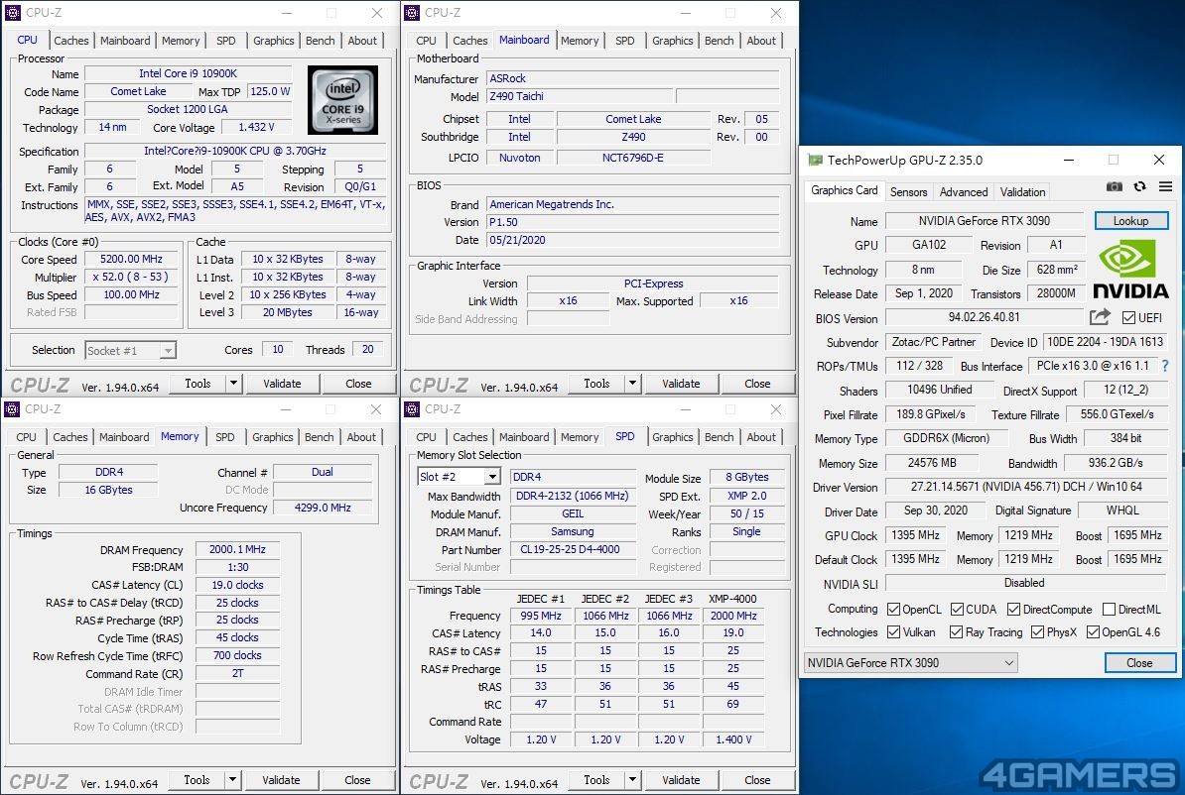This screenshot has width=1185, height=795.
Task: Click Validate in the CPU-Z Mainboard window
Action: pyautogui.click(x=681, y=384)
